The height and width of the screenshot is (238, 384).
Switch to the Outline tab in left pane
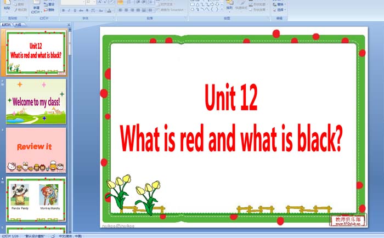tap(18, 25)
